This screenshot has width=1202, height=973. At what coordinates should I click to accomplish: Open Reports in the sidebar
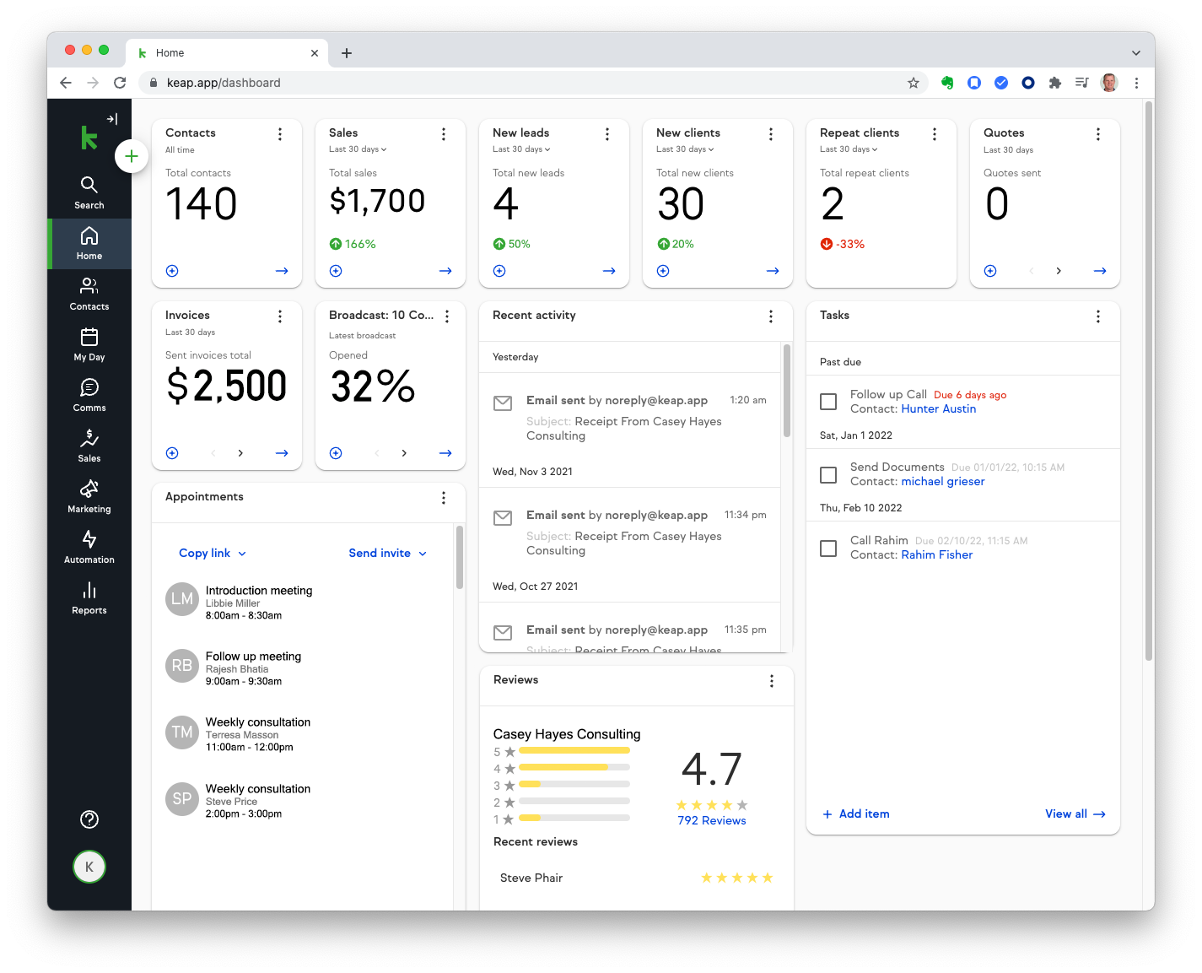[89, 598]
